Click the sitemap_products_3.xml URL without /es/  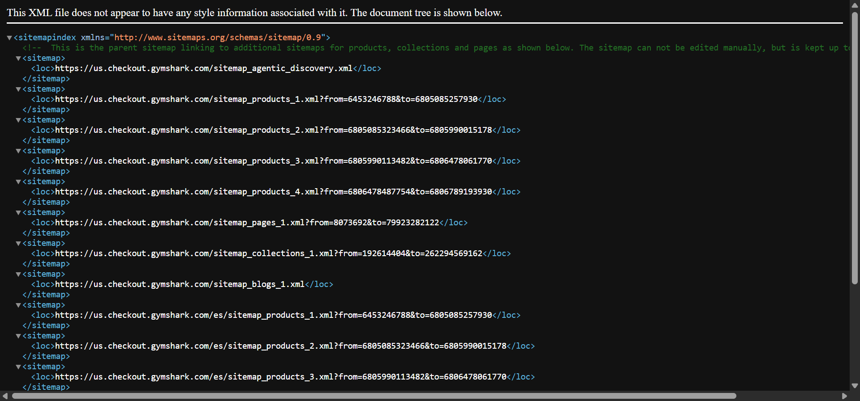(x=273, y=161)
